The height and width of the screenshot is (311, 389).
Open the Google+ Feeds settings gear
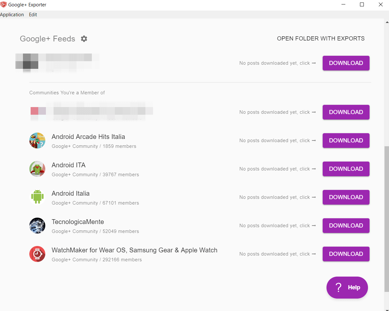(84, 39)
